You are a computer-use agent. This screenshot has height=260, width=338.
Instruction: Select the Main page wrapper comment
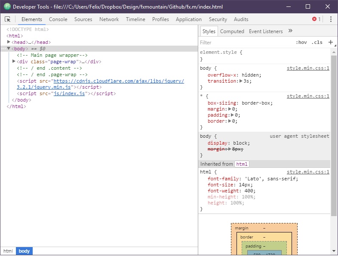[x=52, y=55]
